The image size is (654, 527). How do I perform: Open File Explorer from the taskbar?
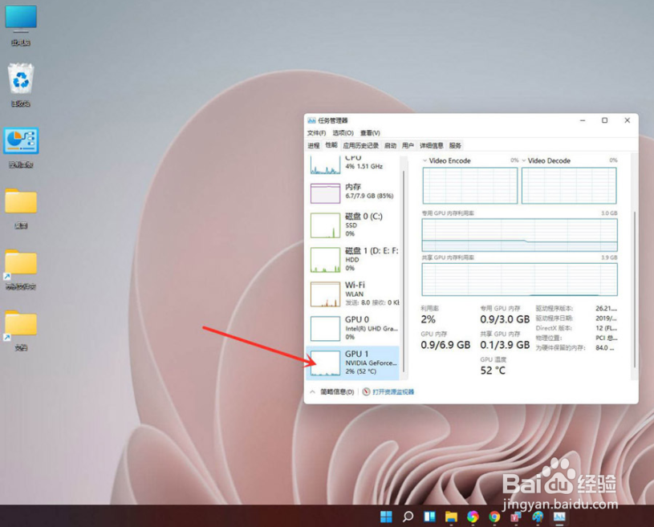pyautogui.click(x=451, y=517)
